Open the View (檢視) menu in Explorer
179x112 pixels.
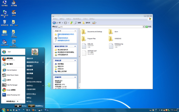69,19
